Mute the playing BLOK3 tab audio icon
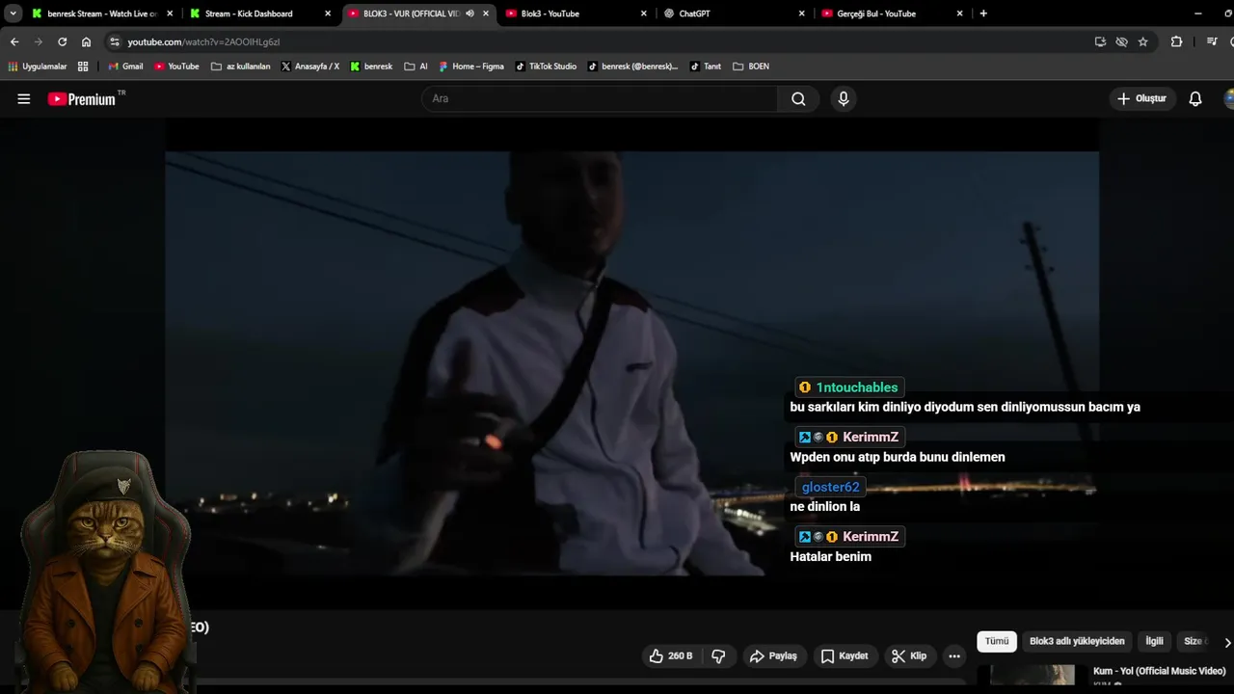 click(469, 13)
